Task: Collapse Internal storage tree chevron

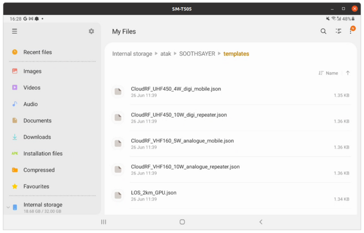Action: tap(8, 207)
